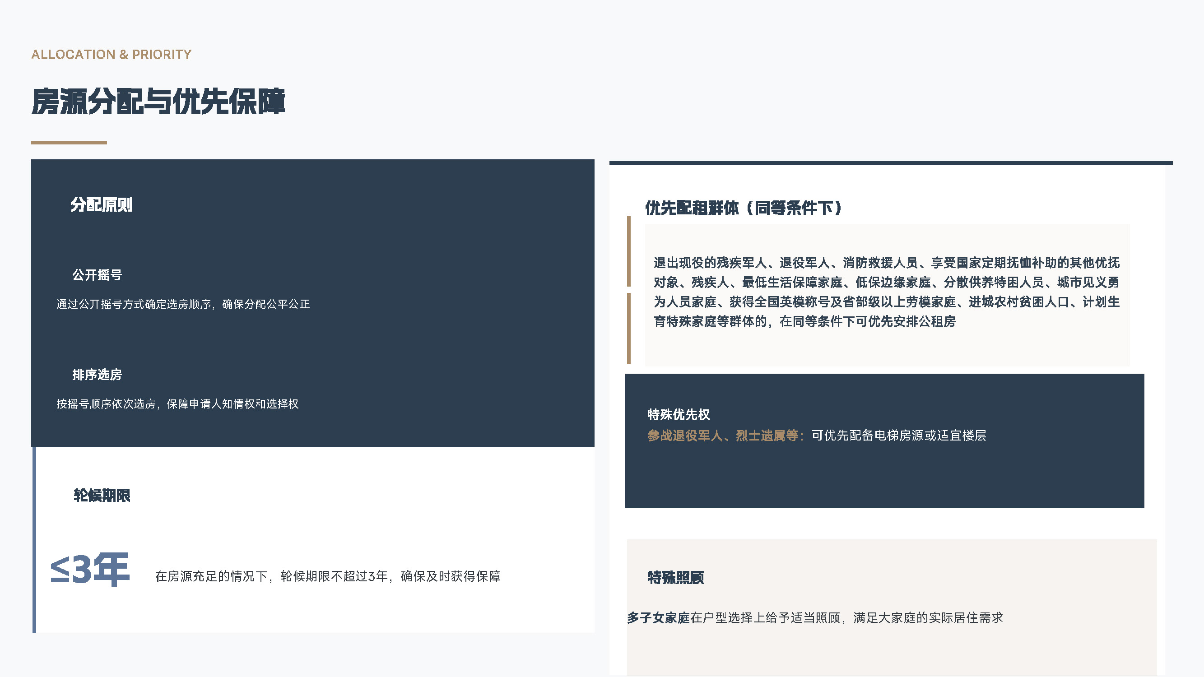Select the 公开摇号 subheading
This screenshot has height=677, width=1204.
click(x=97, y=275)
